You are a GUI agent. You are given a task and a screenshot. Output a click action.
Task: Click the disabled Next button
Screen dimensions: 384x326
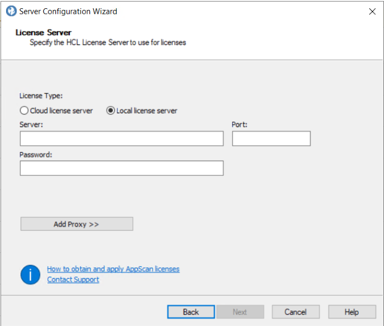(x=240, y=312)
